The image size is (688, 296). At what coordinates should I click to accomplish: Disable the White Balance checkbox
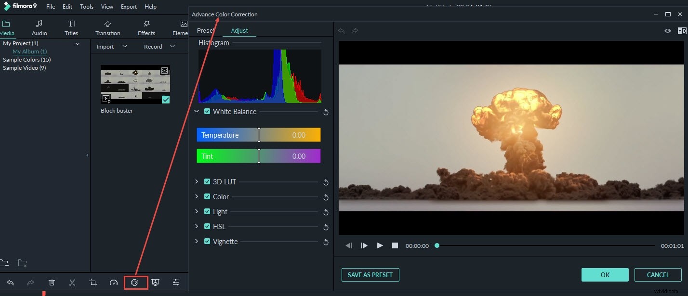pyautogui.click(x=207, y=111)
